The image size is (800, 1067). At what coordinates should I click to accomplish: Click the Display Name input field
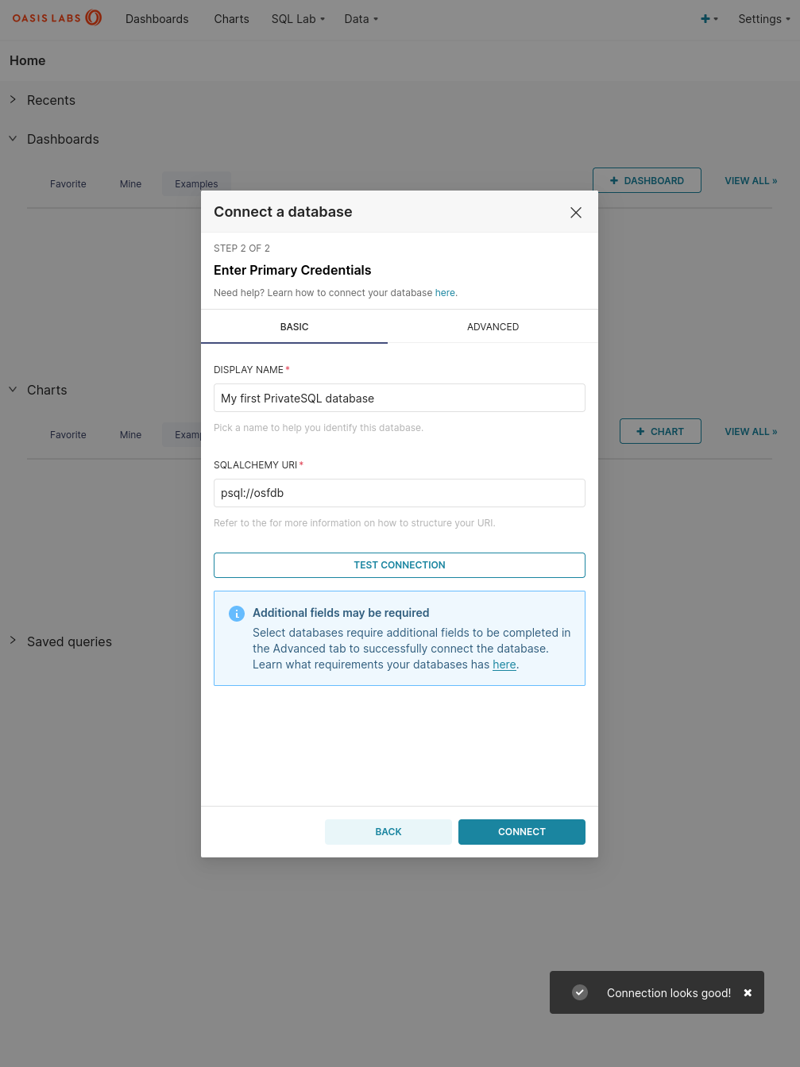[400, 398]
